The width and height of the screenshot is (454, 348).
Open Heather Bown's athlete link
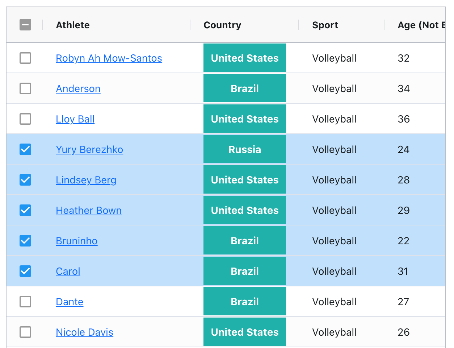point(89,210)
